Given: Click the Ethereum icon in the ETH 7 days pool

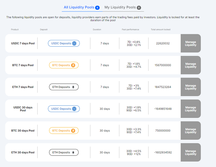Looking at the screenshot, I should (x=73, y=87).
